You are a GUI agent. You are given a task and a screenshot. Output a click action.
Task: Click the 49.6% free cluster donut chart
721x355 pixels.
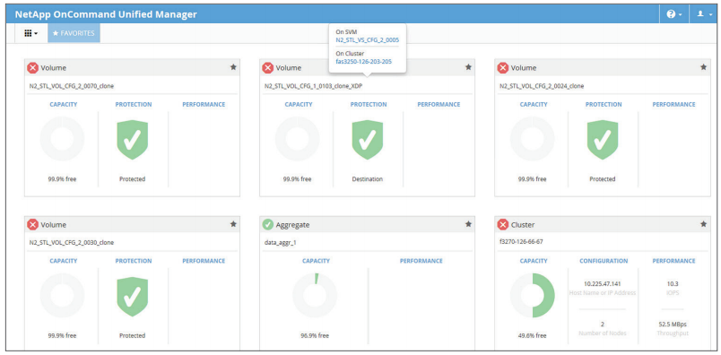point(533,296)
